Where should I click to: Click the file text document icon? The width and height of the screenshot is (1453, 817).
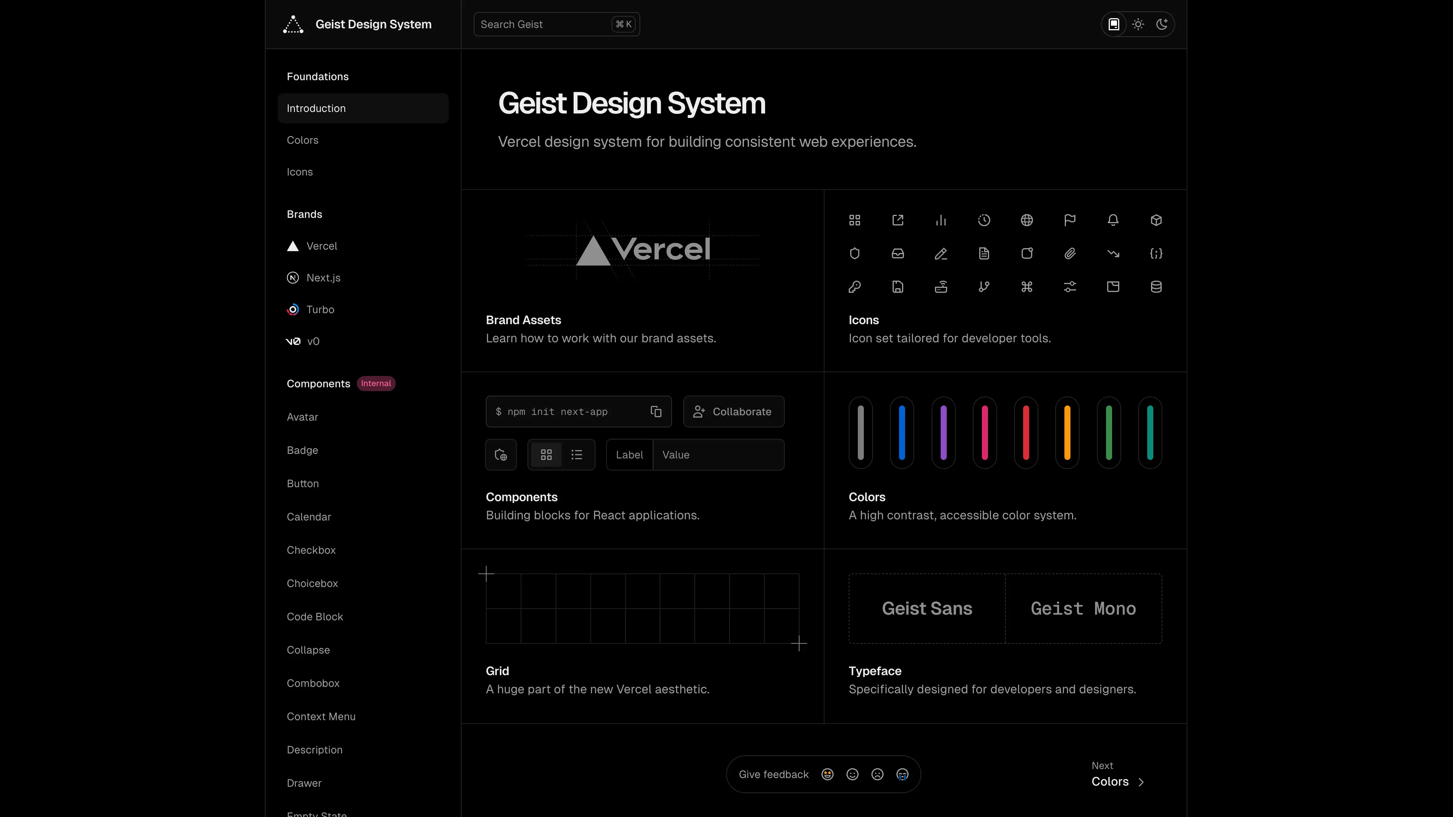[x=984, y=253]
